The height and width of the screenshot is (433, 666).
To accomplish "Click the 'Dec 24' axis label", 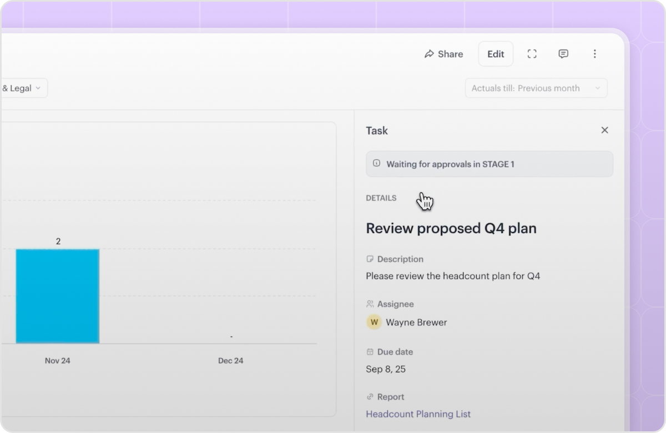I will [x=231, y=361].
